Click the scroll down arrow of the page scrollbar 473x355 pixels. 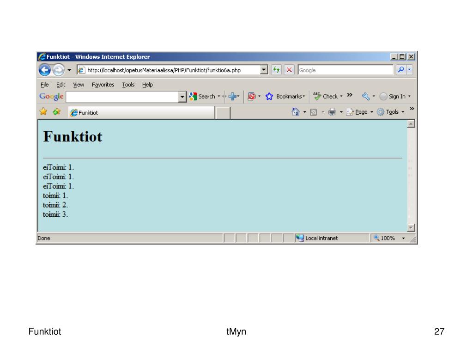411,227
